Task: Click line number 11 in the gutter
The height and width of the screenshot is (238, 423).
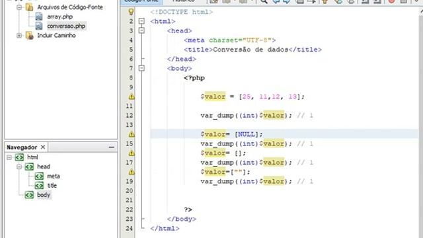Action: 130,106
